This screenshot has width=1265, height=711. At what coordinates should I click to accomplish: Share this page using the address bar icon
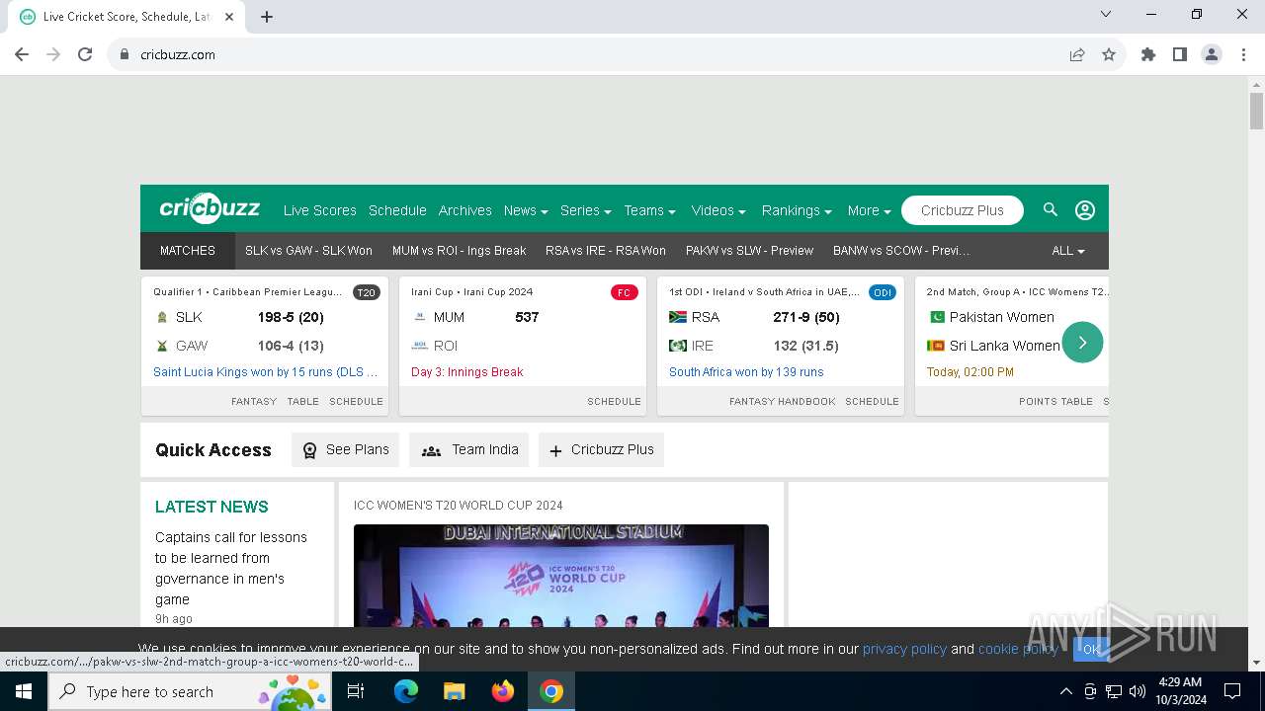pos(1077,54)
